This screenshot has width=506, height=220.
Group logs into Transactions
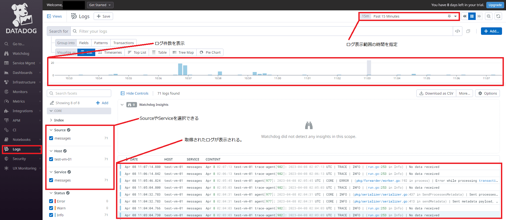tap(123, 43)
